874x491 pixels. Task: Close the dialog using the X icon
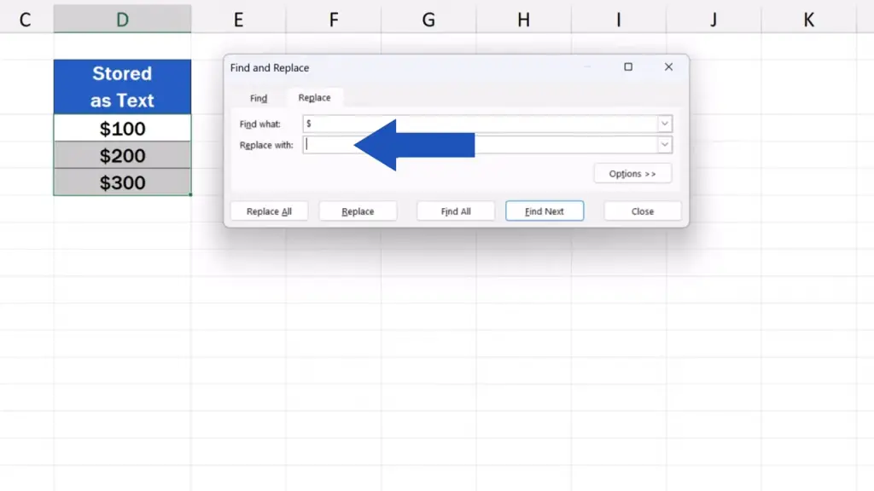pos(668,67)
